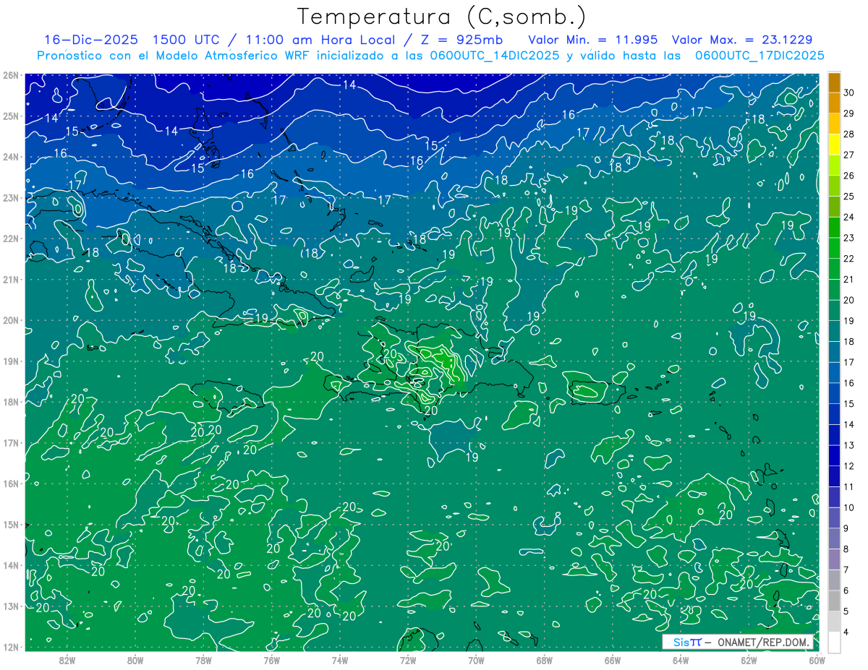Click the date '16-Dic-2025' in header

(x=90, y=40)
